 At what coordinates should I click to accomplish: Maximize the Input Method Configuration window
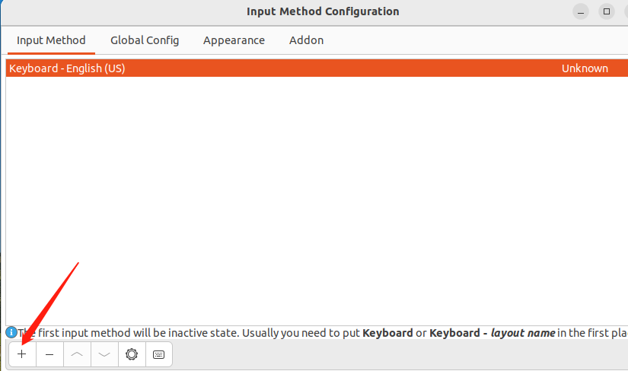pos(607,11)
